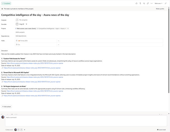Click the attachment paperclip icon
The width and height of the screenshot is (170, 132).
pos(140,3)
